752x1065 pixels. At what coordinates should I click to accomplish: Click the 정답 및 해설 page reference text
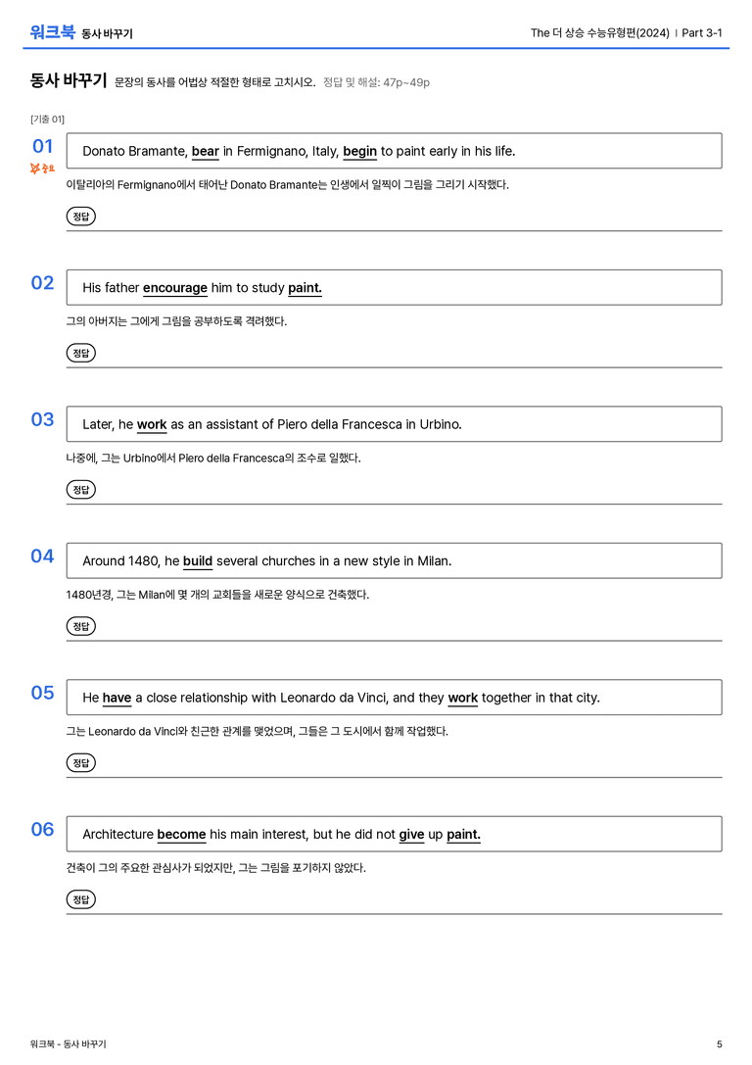click(376, 82)
